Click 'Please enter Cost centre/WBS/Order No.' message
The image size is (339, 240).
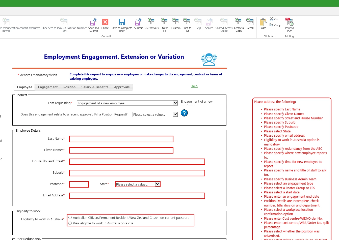click(293, 218)
